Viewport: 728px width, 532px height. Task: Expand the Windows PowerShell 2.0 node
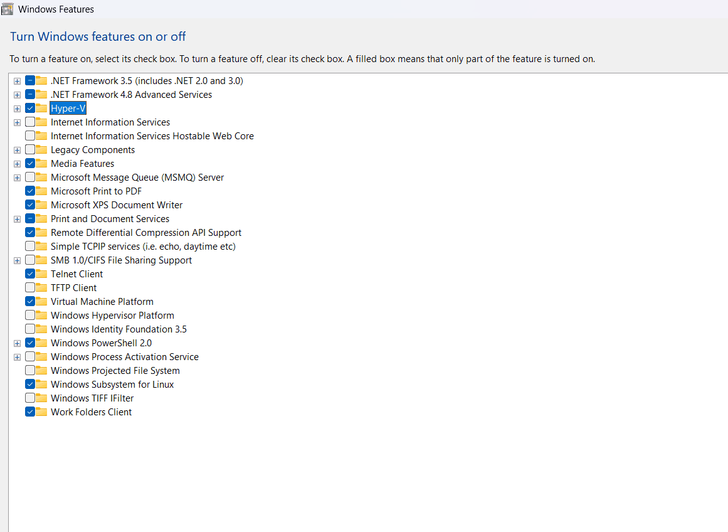pyautogui.click(x=17, y=343)
